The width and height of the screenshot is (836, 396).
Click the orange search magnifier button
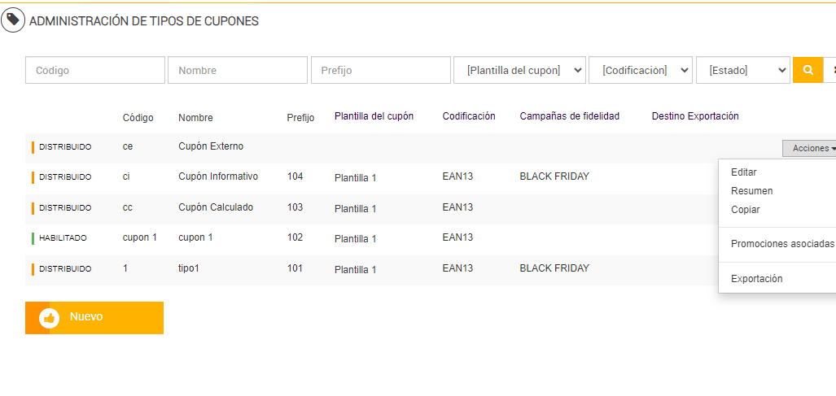(x=808, y=70)
